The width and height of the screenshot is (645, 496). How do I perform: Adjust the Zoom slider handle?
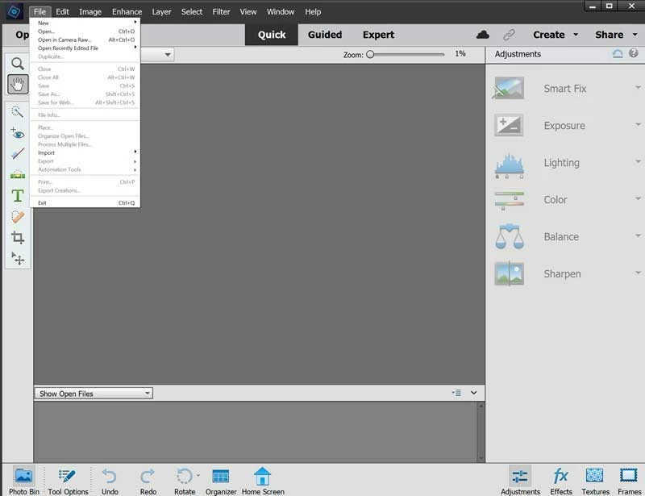coord(370,54)
